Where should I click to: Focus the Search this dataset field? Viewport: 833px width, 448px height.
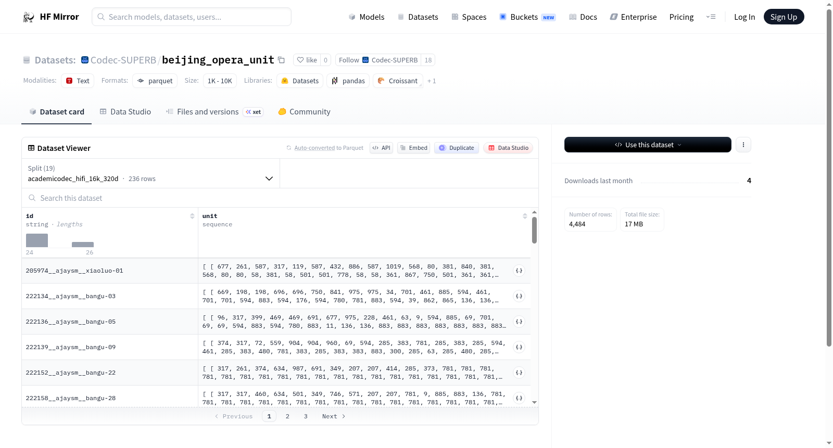click(280, 198)
